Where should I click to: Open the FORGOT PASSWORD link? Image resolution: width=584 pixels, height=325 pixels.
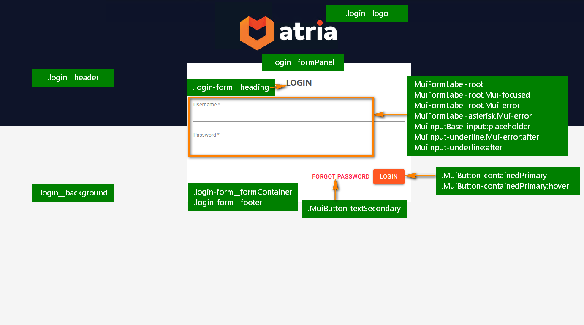[x=340, y=177]
